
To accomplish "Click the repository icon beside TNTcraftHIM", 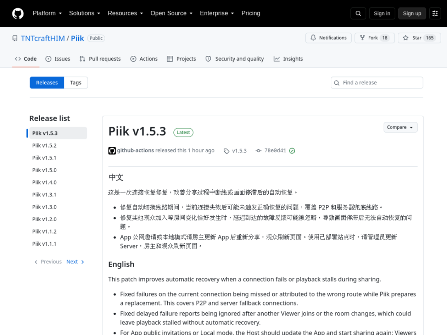I will pyautogui.click(x=15, y=38).
